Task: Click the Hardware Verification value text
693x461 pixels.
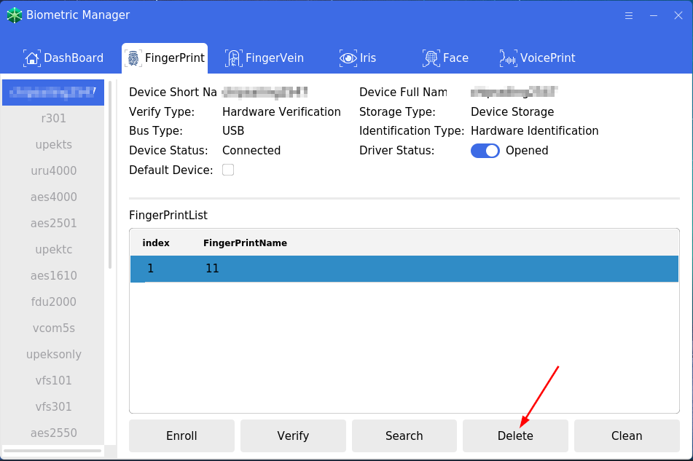Action: tap(281, 111)
